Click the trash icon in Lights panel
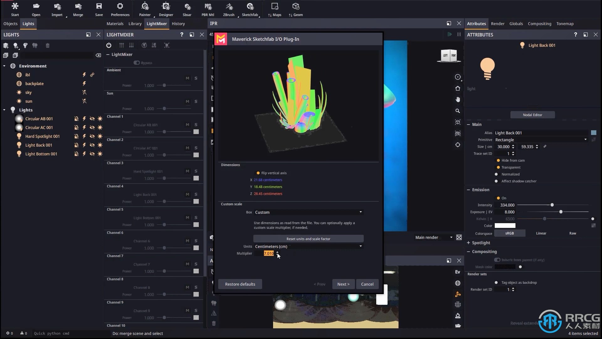The width and height of the screenshot is (602, 339). [48, 46]
